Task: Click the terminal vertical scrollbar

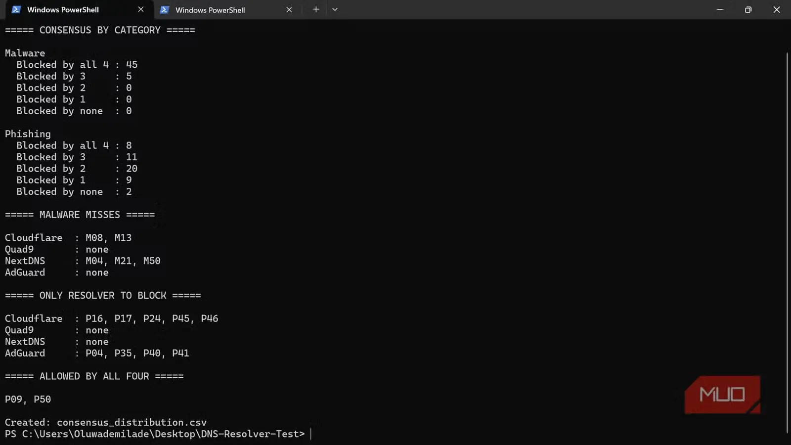Action: pos(787,242)
